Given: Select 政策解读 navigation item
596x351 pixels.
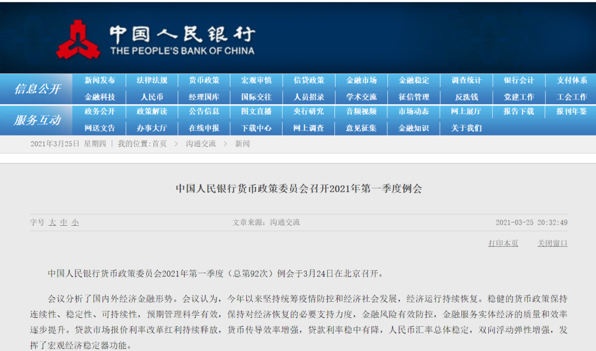Looking at the screenshot, I should (x=152, y=111).
